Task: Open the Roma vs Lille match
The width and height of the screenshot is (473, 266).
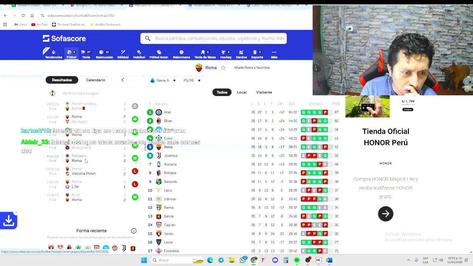Action: coord(92,184)
